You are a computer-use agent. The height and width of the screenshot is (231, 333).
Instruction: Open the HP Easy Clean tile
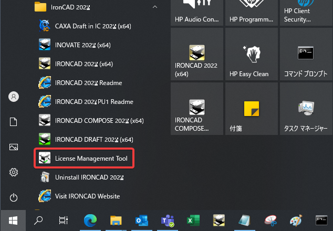[x=252, y=54]
